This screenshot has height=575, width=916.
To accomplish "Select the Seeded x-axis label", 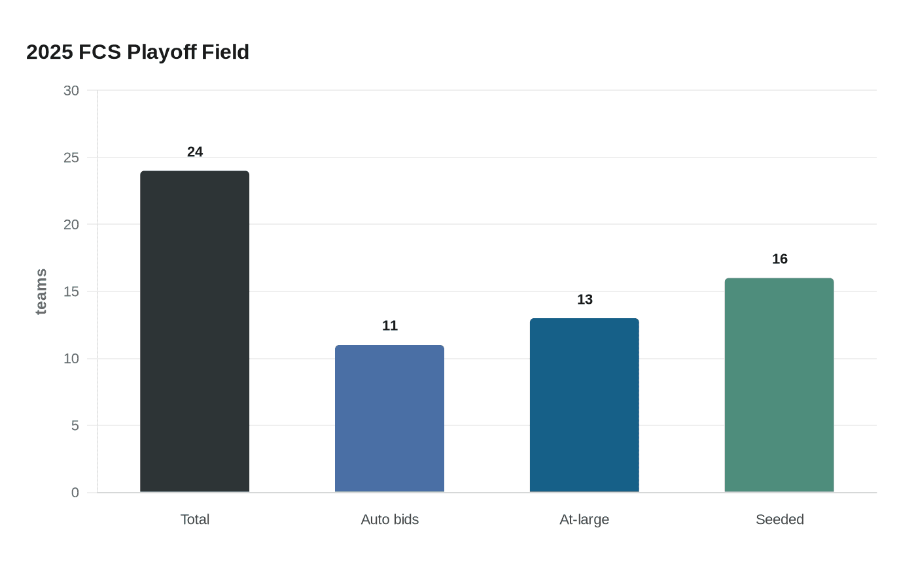I will [780, 519].
